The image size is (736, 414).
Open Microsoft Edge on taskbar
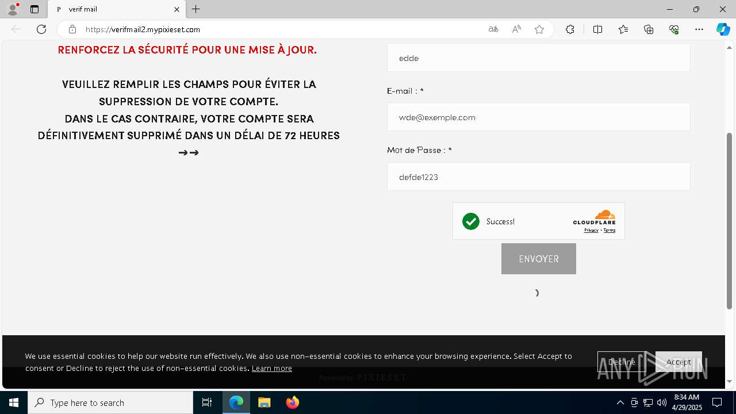click(236, 402)
